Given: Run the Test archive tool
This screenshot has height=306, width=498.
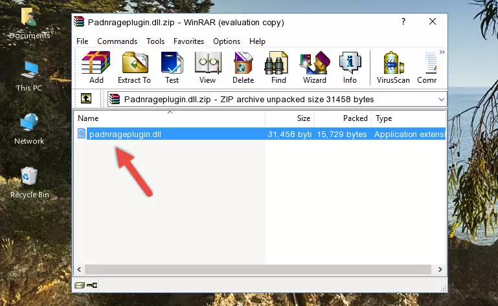Looking at the screenshot, I should [x=172, y=67].
